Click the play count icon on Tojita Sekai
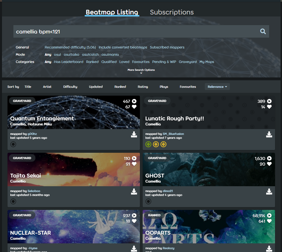The image size is (282, 252). [134, 158]
